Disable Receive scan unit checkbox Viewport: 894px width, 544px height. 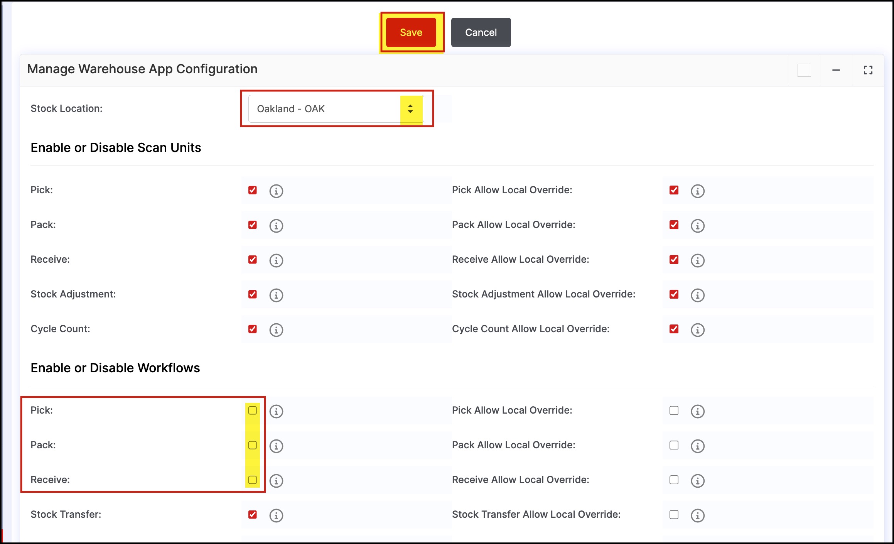(253, 260)
